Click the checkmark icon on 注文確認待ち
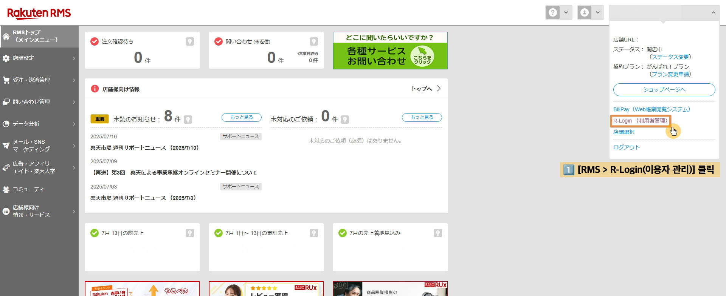Image resolution: width=726 pixels, height=296 pixels. coord(95,41)
